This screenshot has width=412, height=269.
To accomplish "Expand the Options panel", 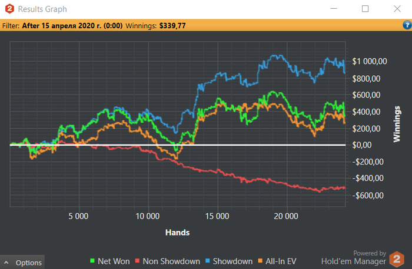I will (x=22, y=263).
